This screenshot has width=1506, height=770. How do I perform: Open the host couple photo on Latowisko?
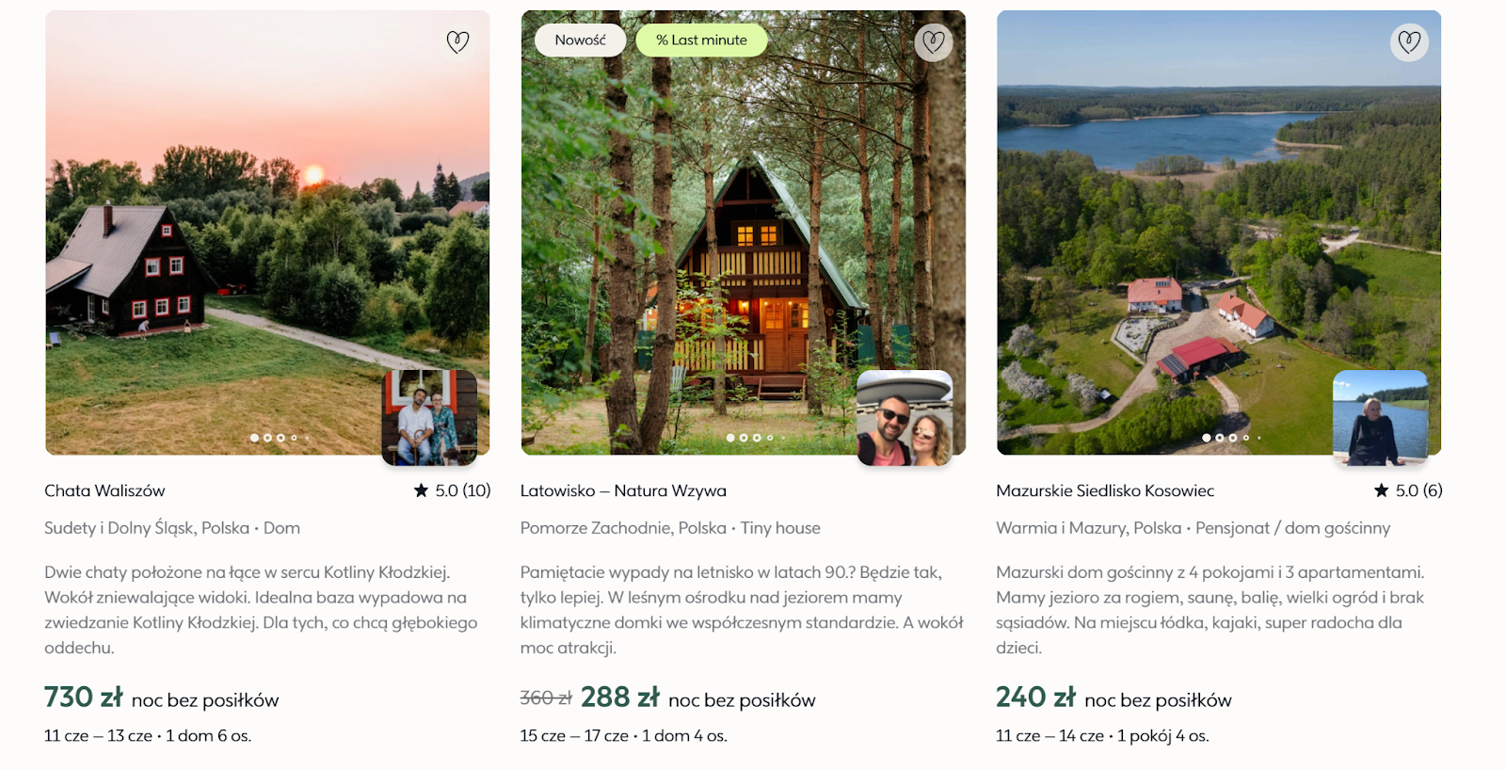coord(905,418)
